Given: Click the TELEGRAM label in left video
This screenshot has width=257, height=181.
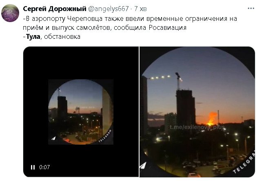Looking at the screenshot, I should pyautogui.click(x=105, y=136).
